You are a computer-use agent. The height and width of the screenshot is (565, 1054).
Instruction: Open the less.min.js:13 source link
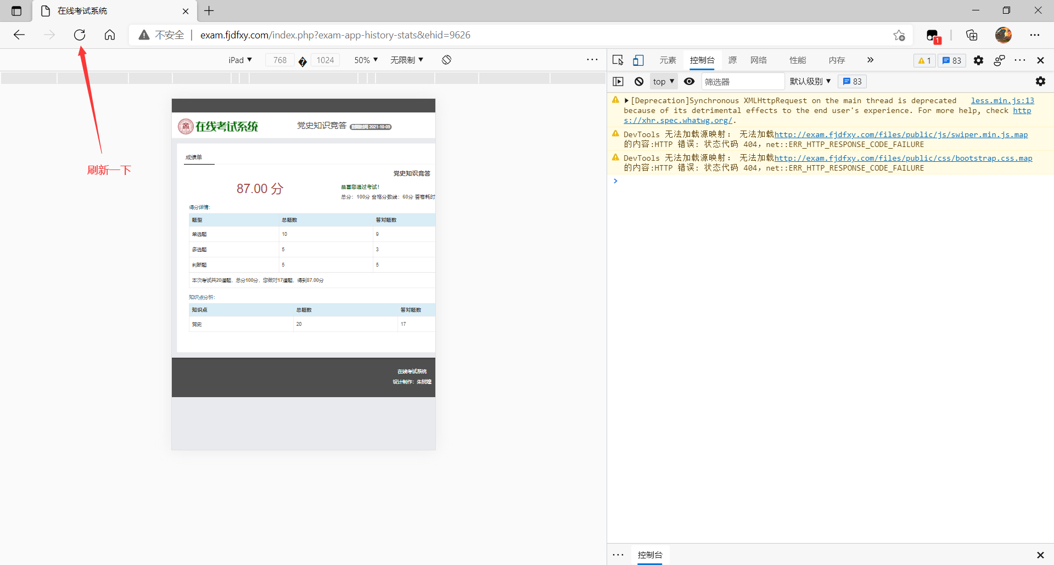[x=1002, y=100]
